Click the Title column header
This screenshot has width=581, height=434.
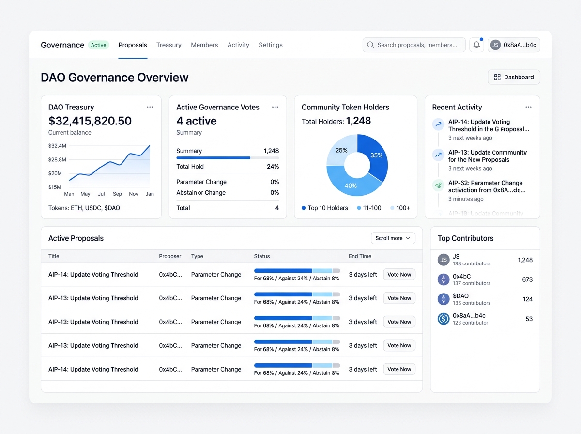[54, 256]
